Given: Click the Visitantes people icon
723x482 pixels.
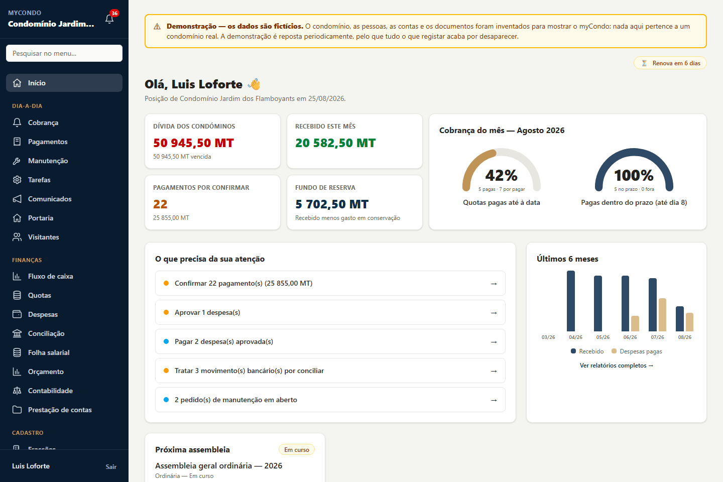Looking at the screenshot, I should (x=17, y=237).
